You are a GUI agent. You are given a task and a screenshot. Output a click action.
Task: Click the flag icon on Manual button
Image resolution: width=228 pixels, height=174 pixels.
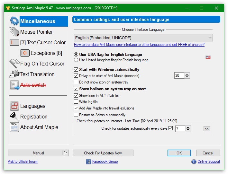(x=65, y=153)
